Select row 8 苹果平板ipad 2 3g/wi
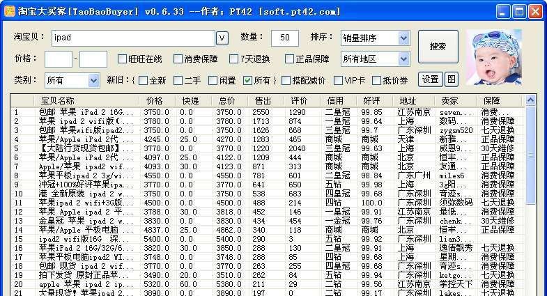547x296 pixels. (x=267, y=176)
